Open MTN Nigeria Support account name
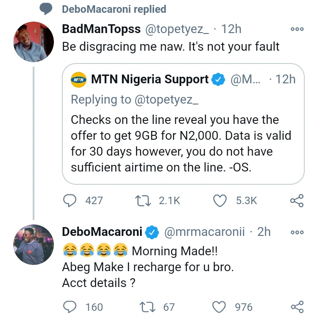This screenshot has height=317, width=318. (x=150, y=79)
